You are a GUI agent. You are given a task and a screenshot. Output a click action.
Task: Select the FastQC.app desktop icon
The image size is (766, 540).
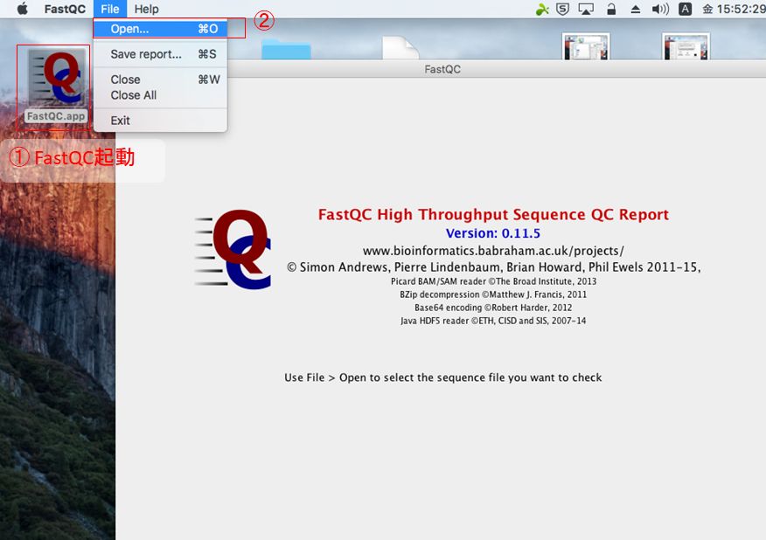(x=56, y=86)
